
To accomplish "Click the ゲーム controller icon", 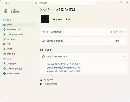I will pyautogui.click(x=4, y=59).
